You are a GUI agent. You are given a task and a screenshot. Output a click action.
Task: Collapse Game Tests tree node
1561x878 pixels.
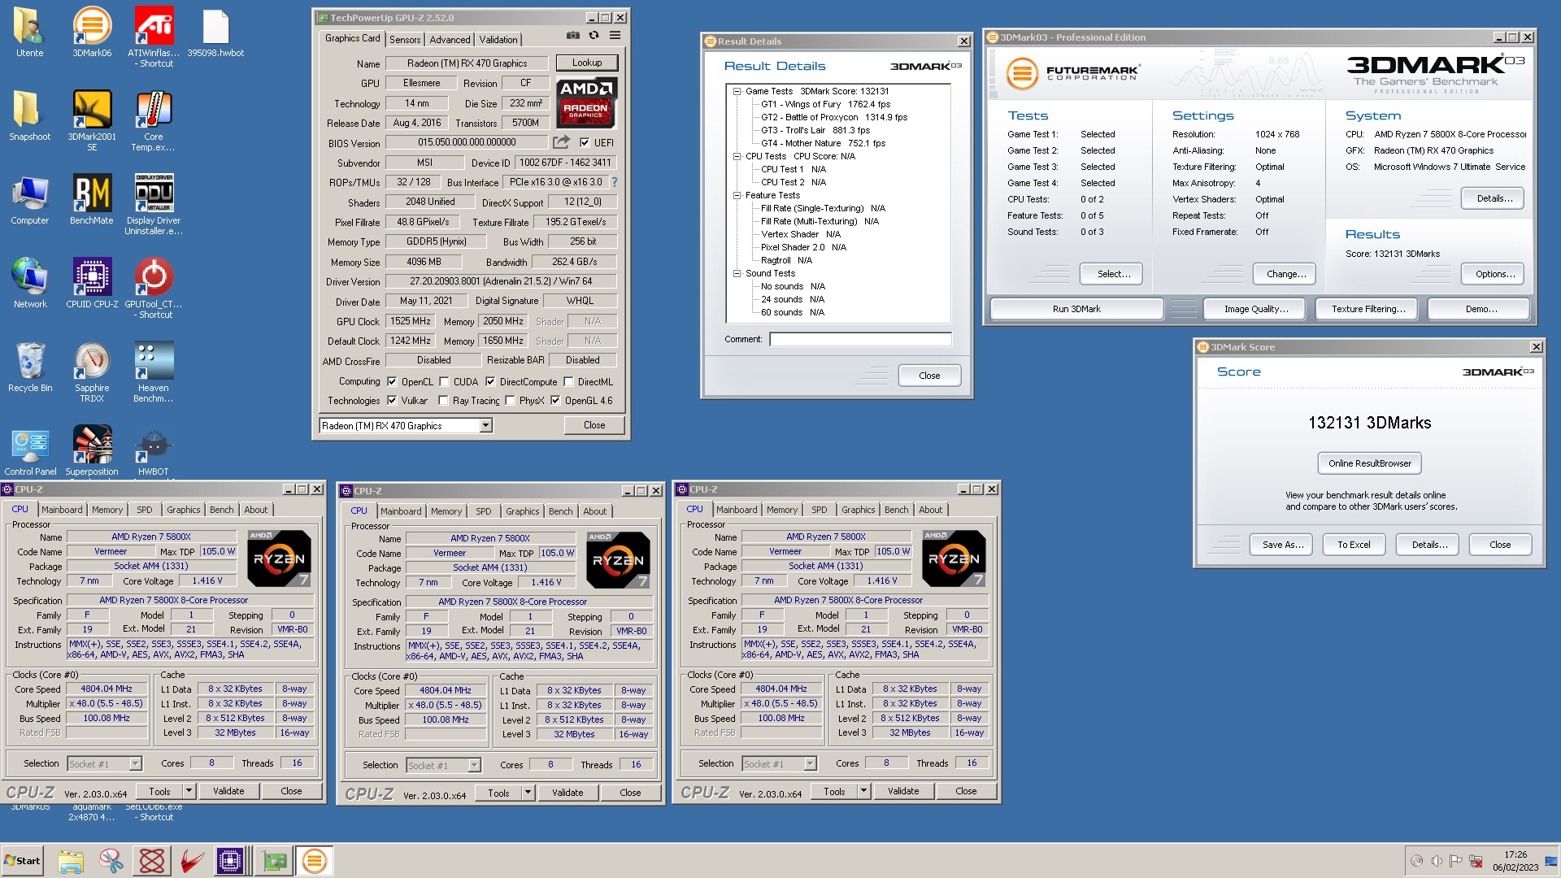737,91
